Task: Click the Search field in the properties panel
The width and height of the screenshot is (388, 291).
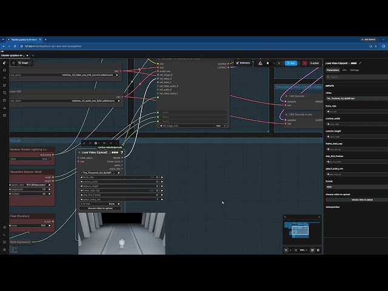Action: point(357,77)
